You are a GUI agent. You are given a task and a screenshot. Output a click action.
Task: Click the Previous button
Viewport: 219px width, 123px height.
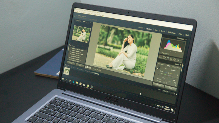159,85
